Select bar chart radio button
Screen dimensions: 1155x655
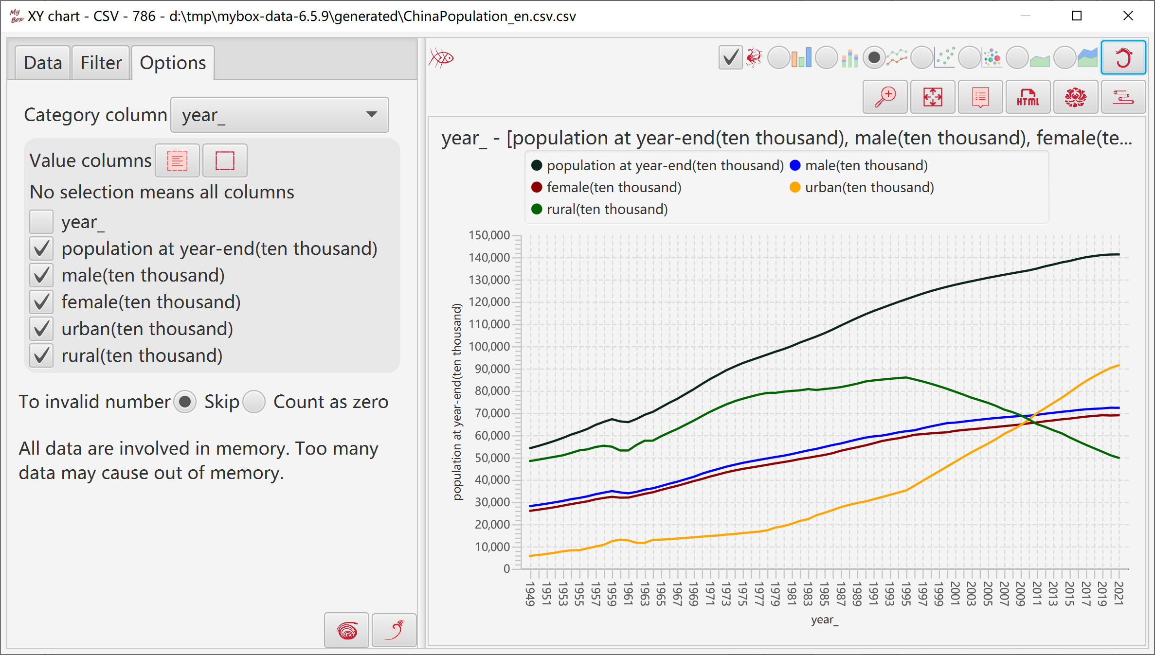(778, 57)
